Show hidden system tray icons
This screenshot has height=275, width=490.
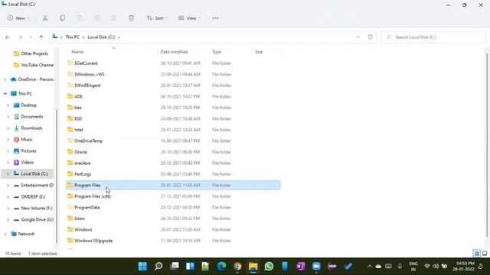[370, 267]
